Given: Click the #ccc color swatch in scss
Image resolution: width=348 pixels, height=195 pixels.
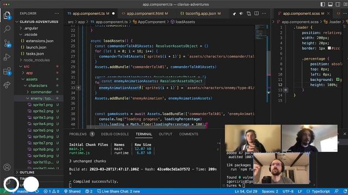Looking at the screenshot, I should point(330,48).
